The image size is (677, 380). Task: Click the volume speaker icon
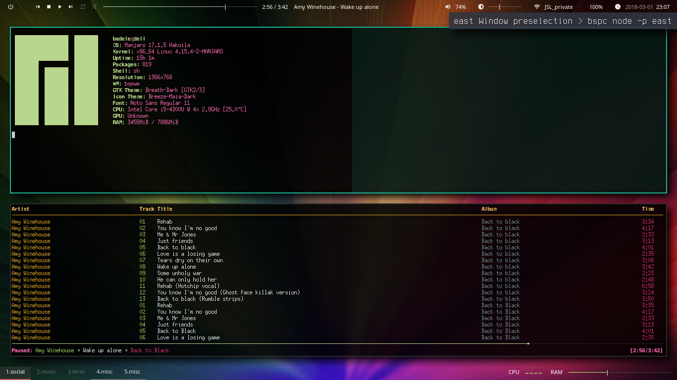pyautogui.click(x=448, y=7)
